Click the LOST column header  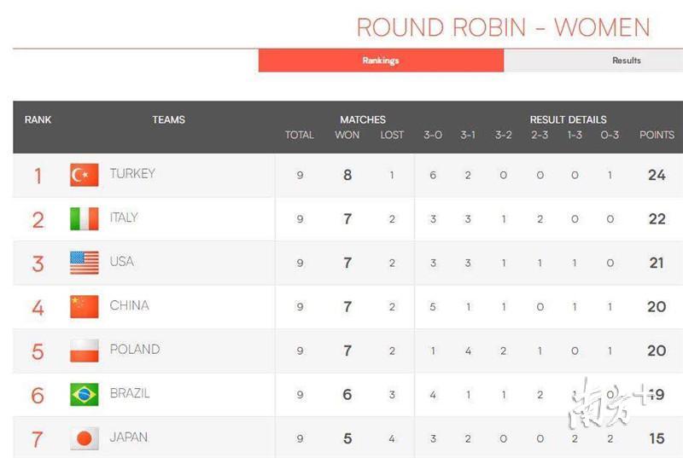(x=392, y=135)
